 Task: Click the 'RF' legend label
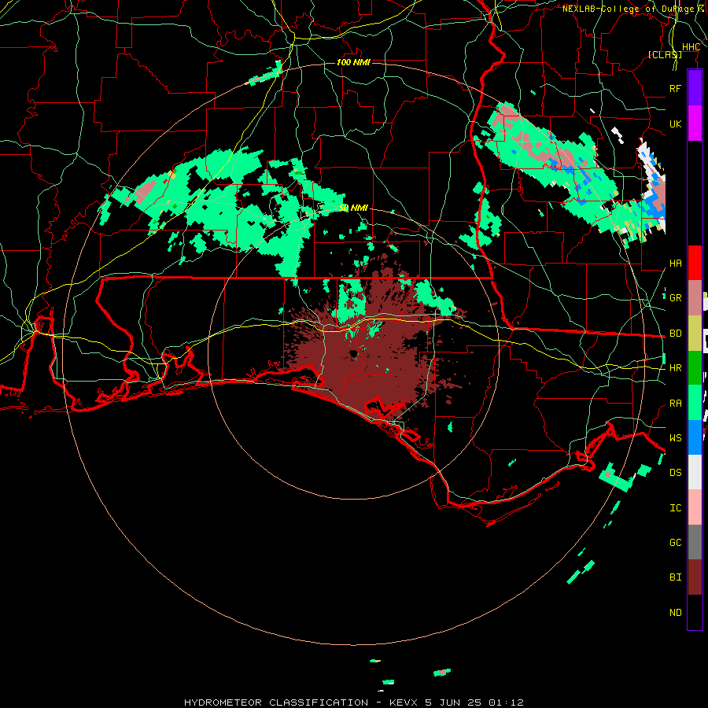tap(675, 88)
